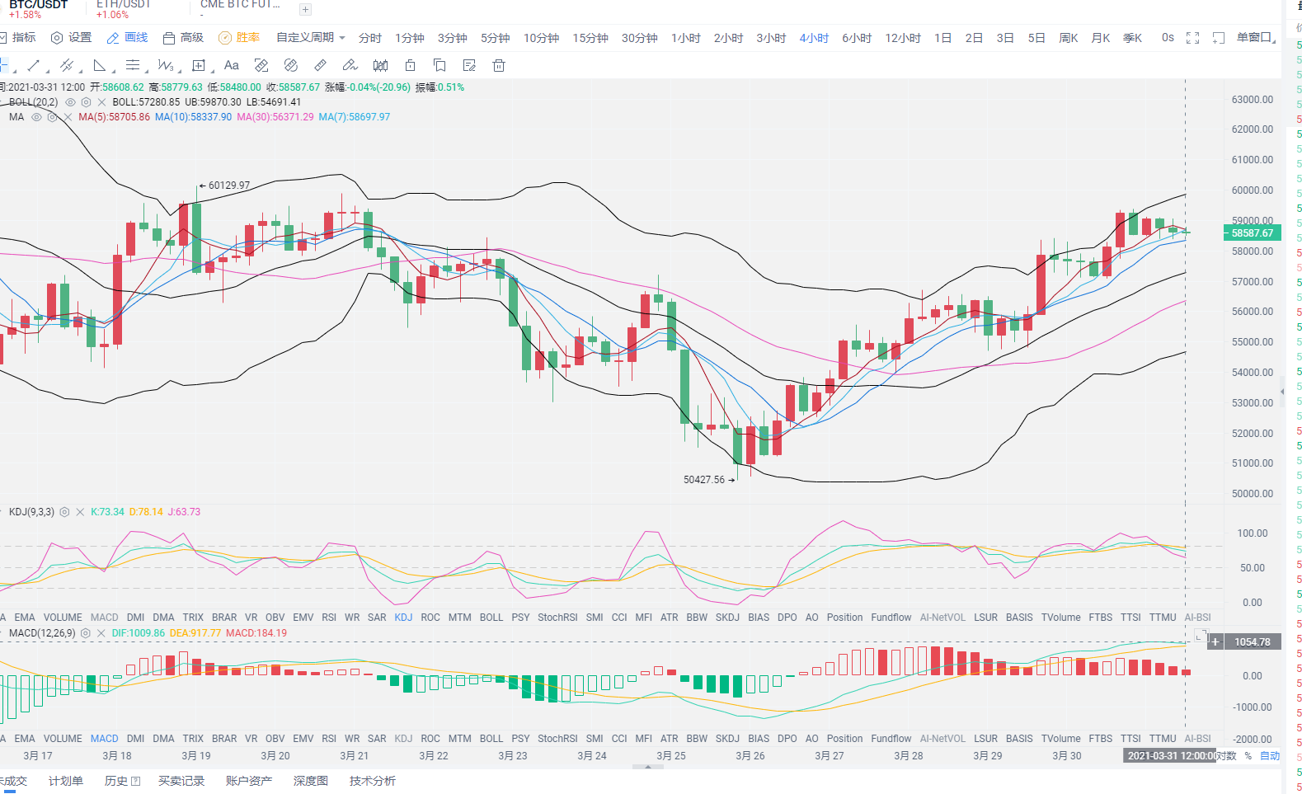The image size is (1302, 794).
Task: Click the current price label 58587.67
Action: coord(1253,233)
